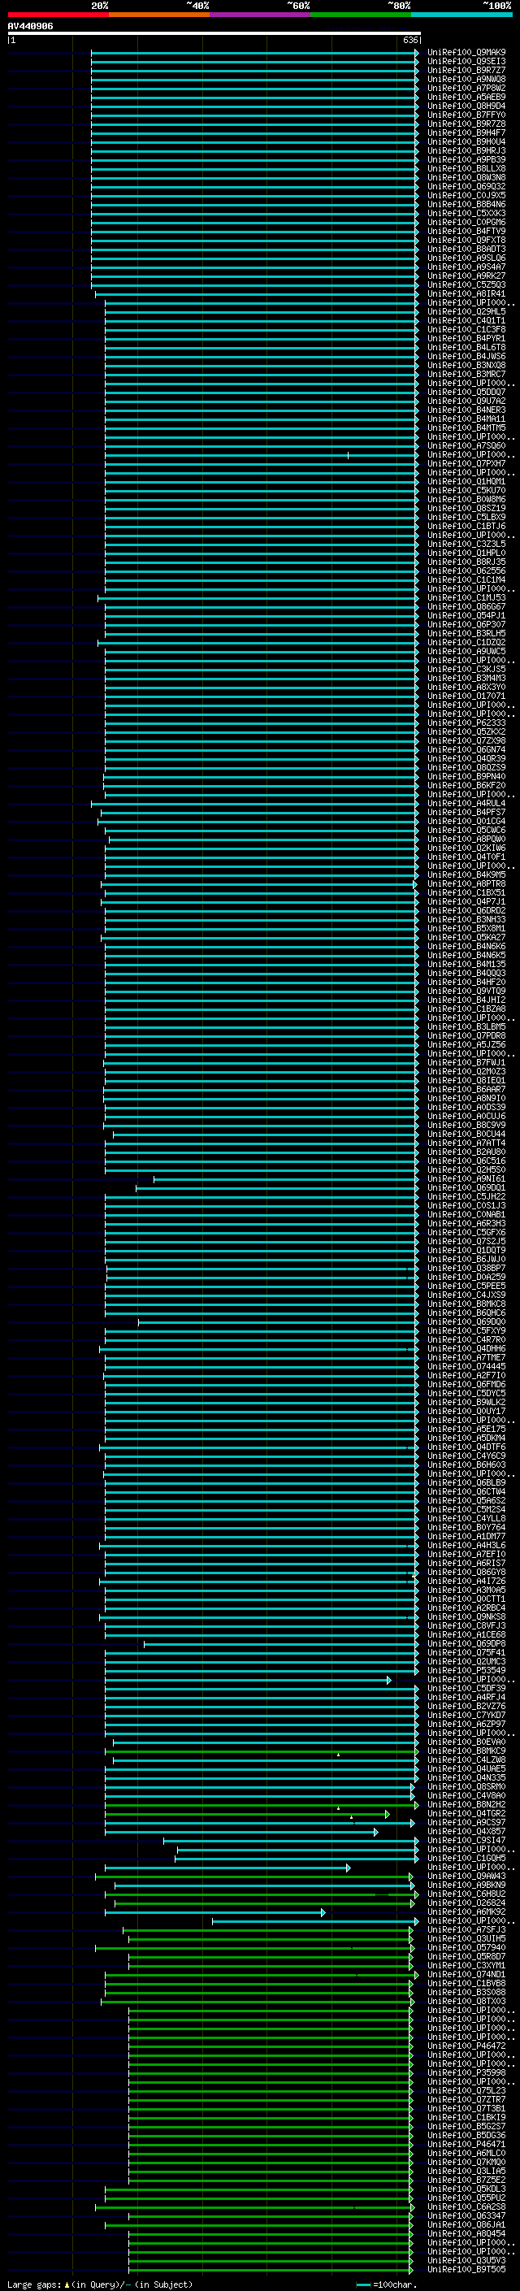Image resolution: width=520 pixels, height=2291 pixels.
Task: Click hit UniRef100_C1C3F8
Action: click(466, 330)
